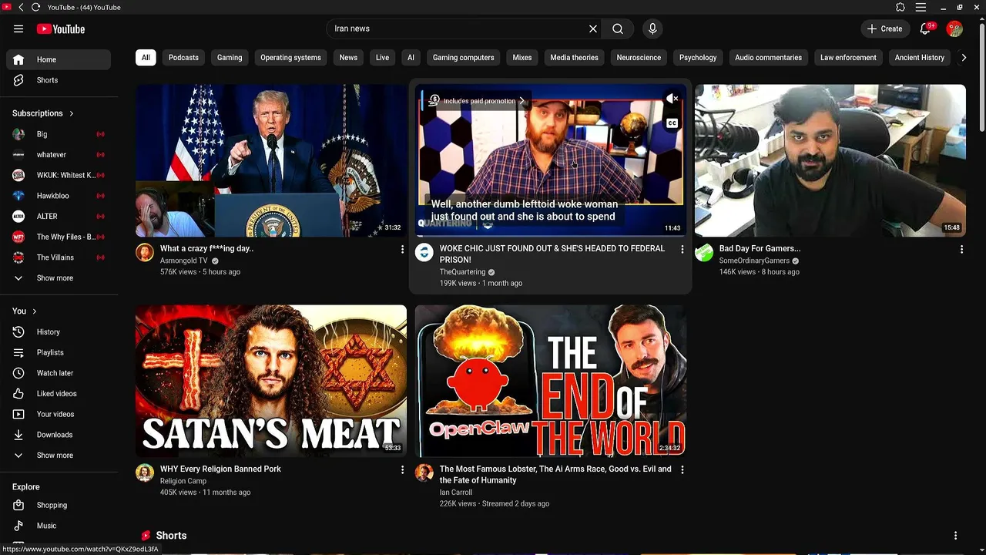Open options for WOKE CHIC video

pyautogui.click(x=682, y=249)
